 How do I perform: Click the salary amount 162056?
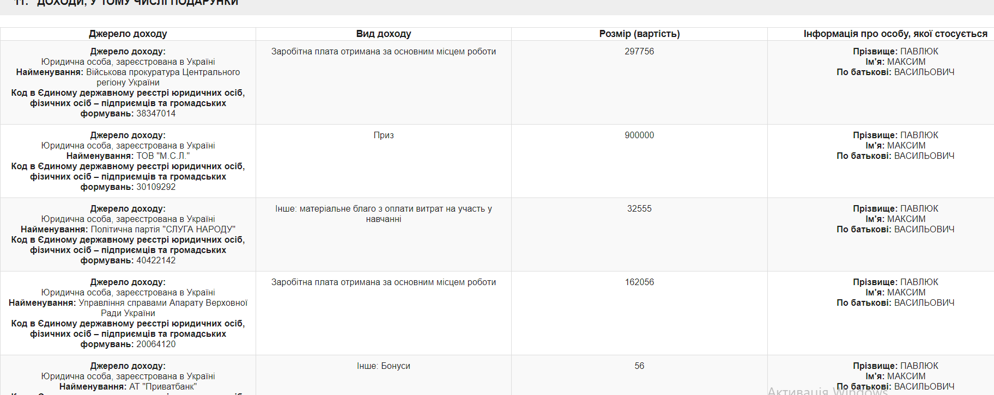coord(639,282)
